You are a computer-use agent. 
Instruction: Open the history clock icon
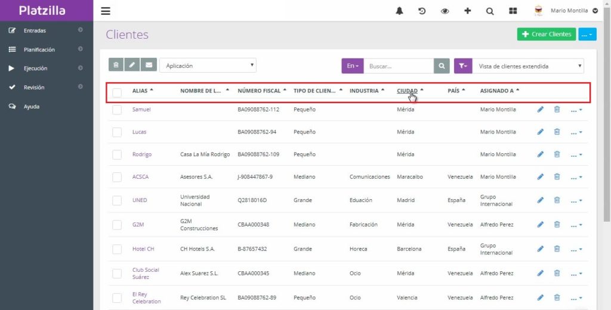[x=422, y=11]
